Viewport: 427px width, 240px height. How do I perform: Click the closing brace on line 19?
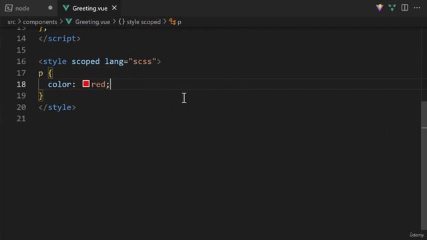tap(41, 96)
